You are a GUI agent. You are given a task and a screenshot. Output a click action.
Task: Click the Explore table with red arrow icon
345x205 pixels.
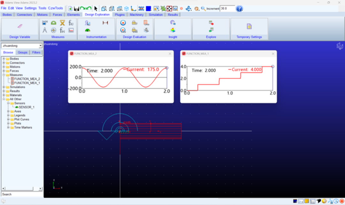coord(211,23)
